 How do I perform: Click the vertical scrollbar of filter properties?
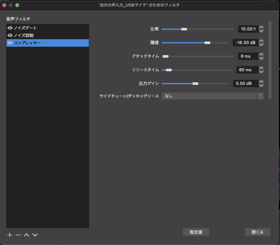[270, 55]
